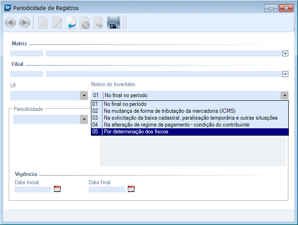Go to the previous record arrow
This screenshot has height=225, width=298.
(10, 23)
